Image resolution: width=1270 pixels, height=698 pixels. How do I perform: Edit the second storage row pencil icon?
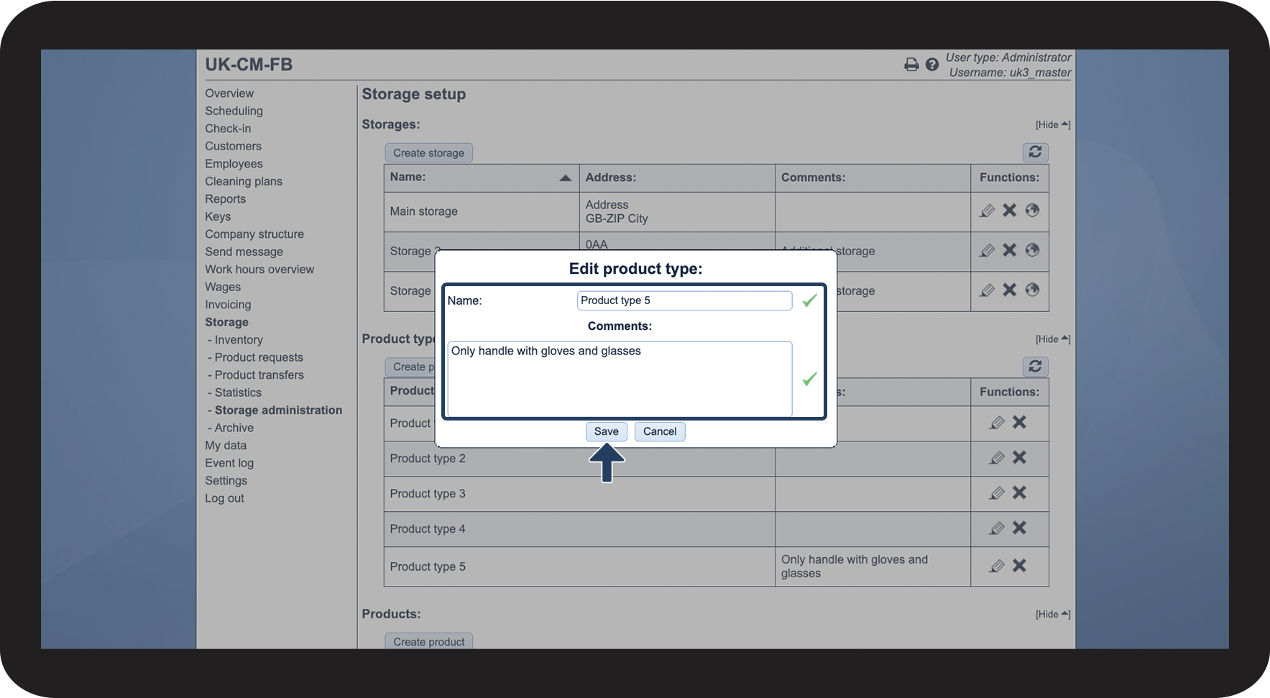(988, 250)
